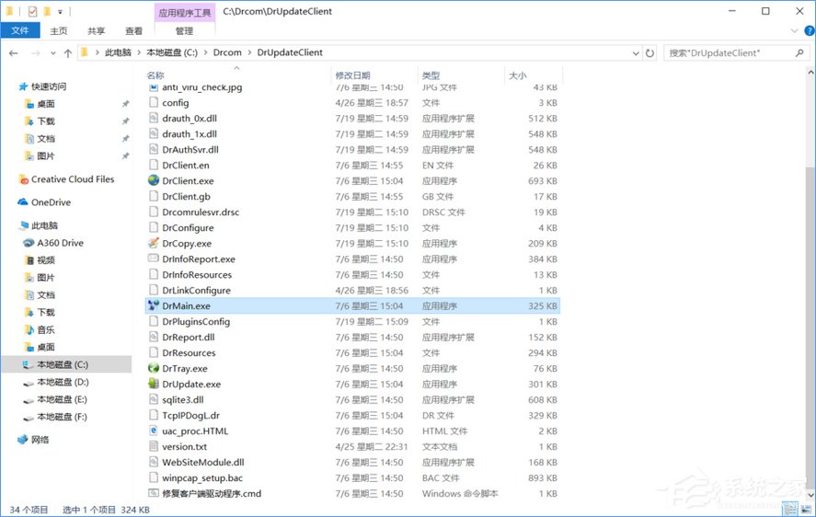The width and height of the screenshot is (816, 517).
Task: Go up one folder level arrow
Action: (68, 52)
